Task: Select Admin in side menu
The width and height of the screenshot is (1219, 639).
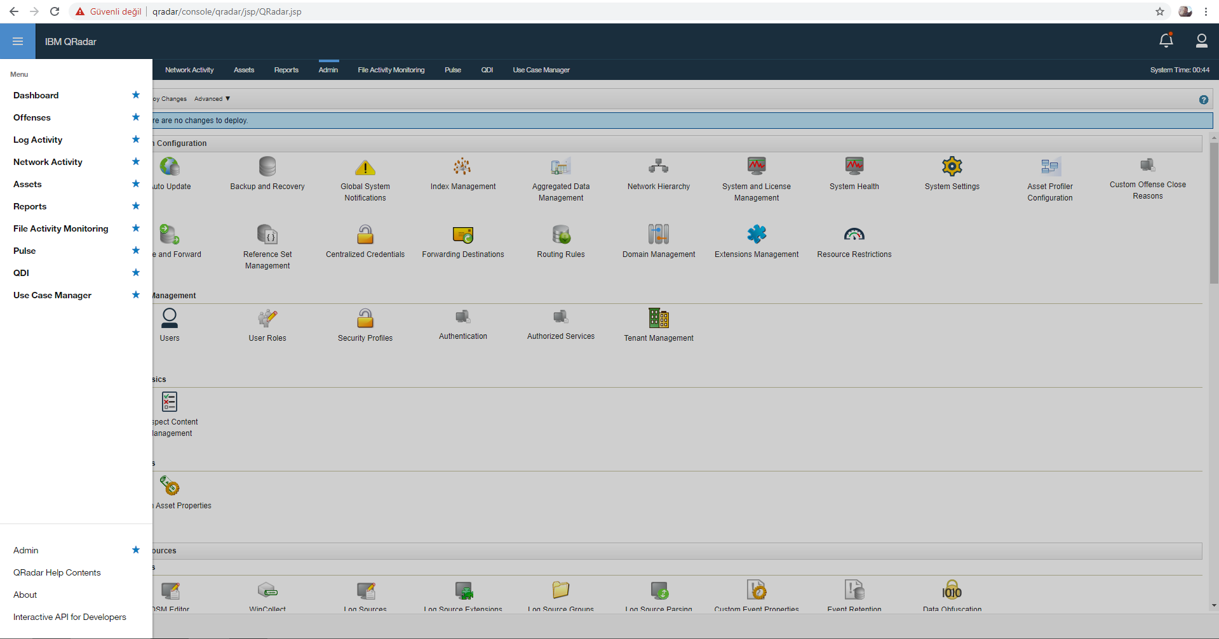Action: coord(26,550)
